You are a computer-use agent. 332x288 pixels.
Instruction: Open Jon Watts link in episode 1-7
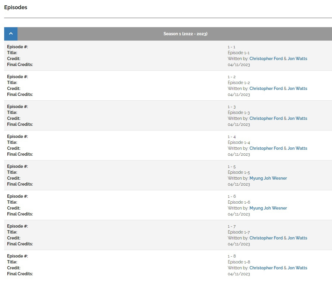(x=297, y=238)
